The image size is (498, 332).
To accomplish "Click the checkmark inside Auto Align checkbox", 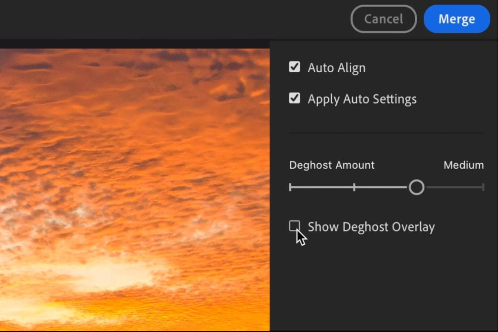I will click(x=294, y=67).
